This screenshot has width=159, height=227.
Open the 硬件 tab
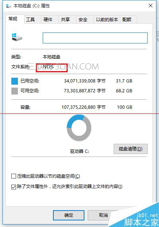tap(48, 19)
